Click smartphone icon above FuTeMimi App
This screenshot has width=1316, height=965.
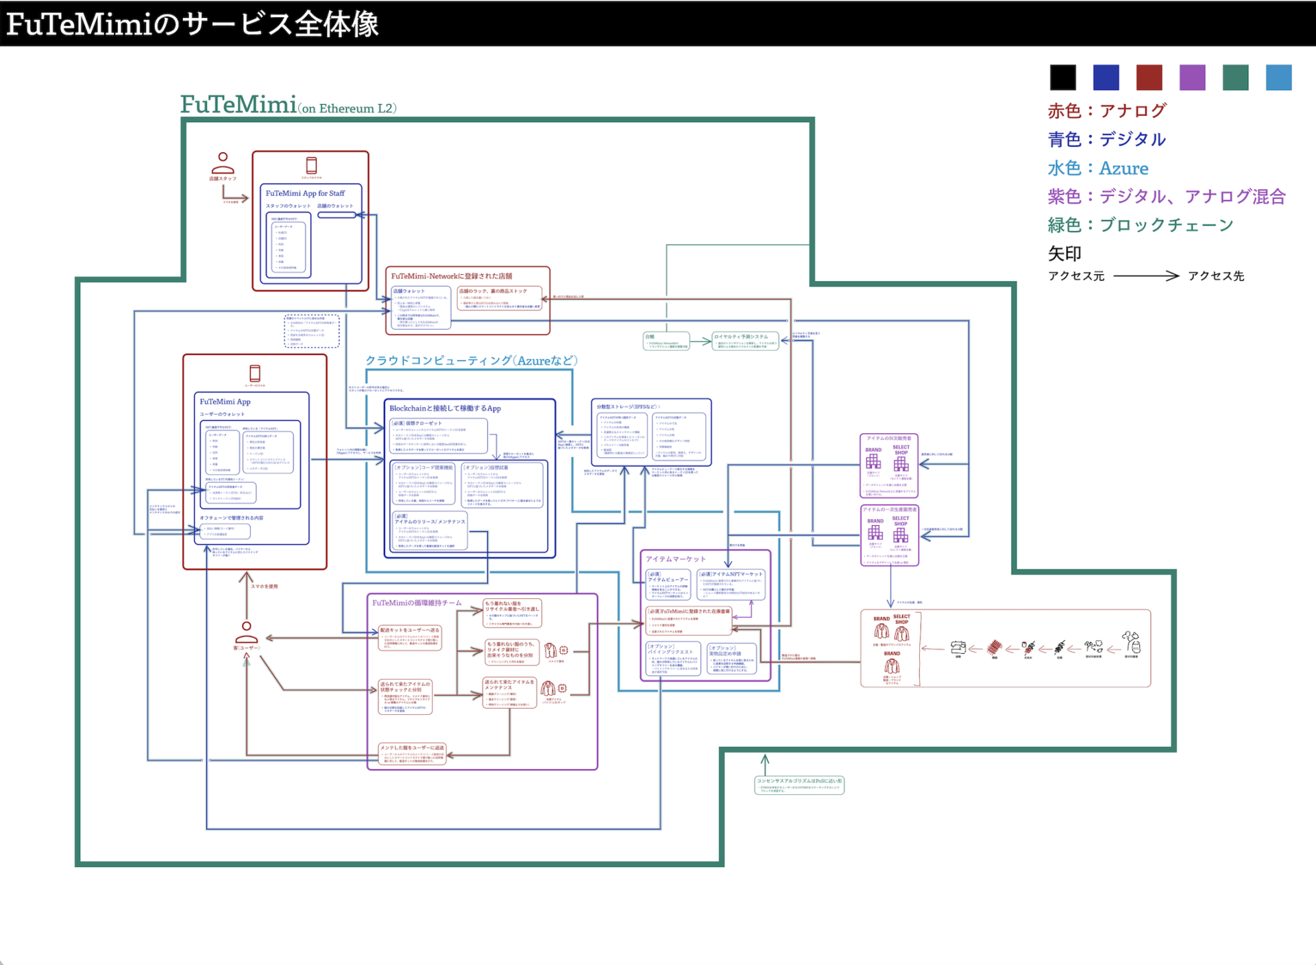pos(255,374)
